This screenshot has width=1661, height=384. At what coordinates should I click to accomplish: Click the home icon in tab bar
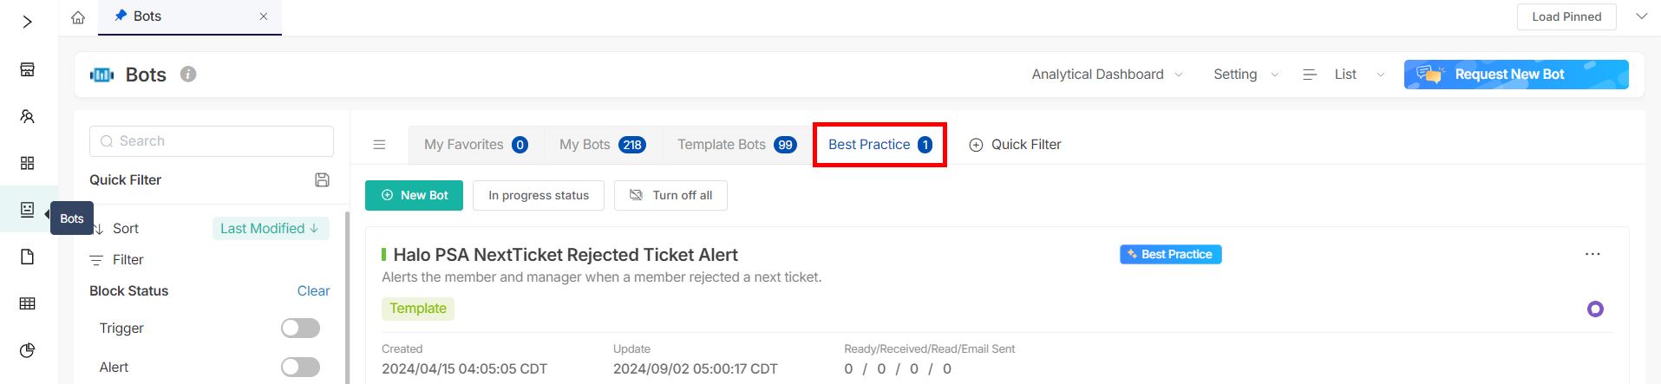(x=78, y=17)
